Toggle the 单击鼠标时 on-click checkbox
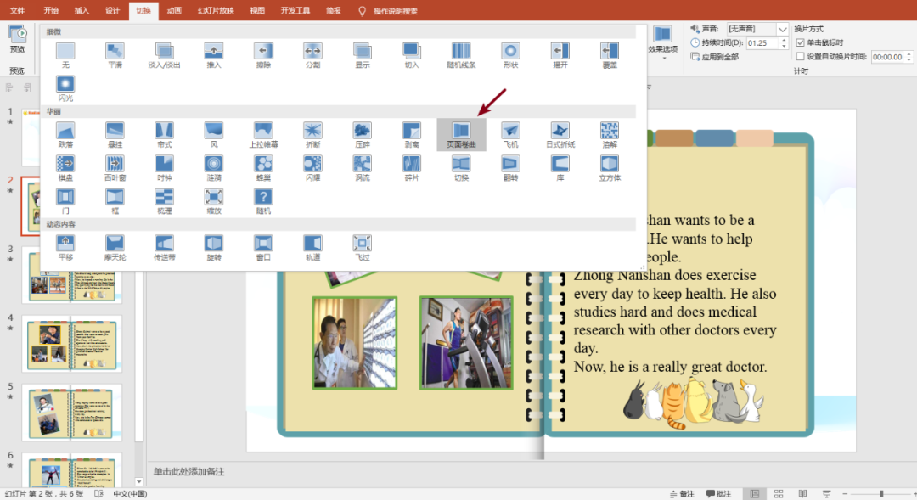The image size is (917, 500). pyautogui.click(x=800, y=42)
